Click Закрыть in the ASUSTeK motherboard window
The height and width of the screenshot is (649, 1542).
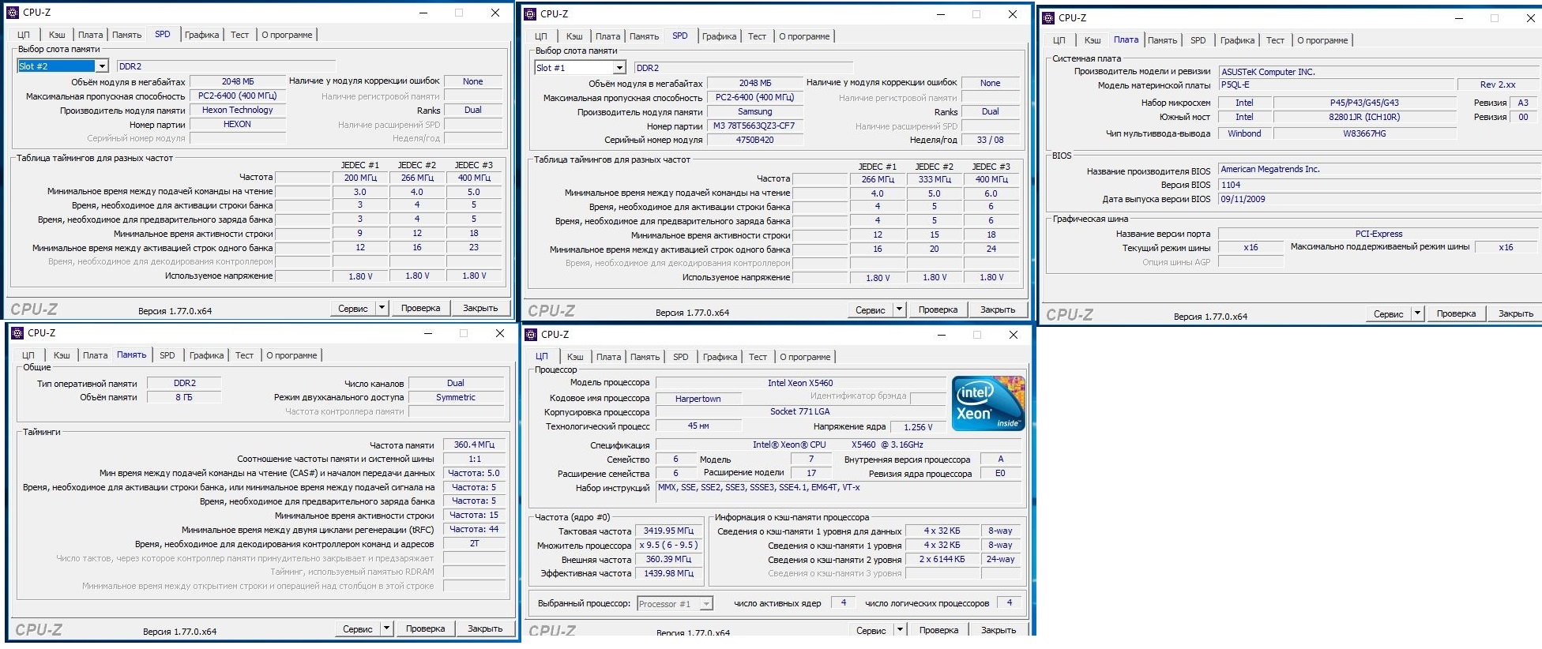point(1516,313)
